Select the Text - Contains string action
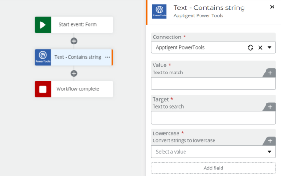The image size is (281, 176). tap(74, 57)
